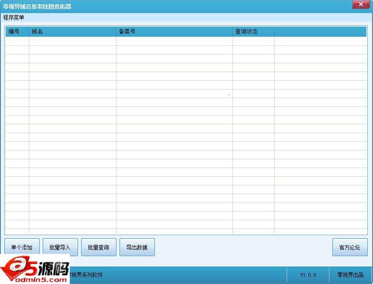373x284 pixels.
Task: Click the 单个添加 button
Action: click(x=22, y=247)
